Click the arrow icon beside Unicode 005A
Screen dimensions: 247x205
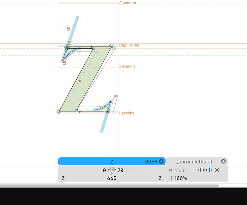click(x=161, y=162)
